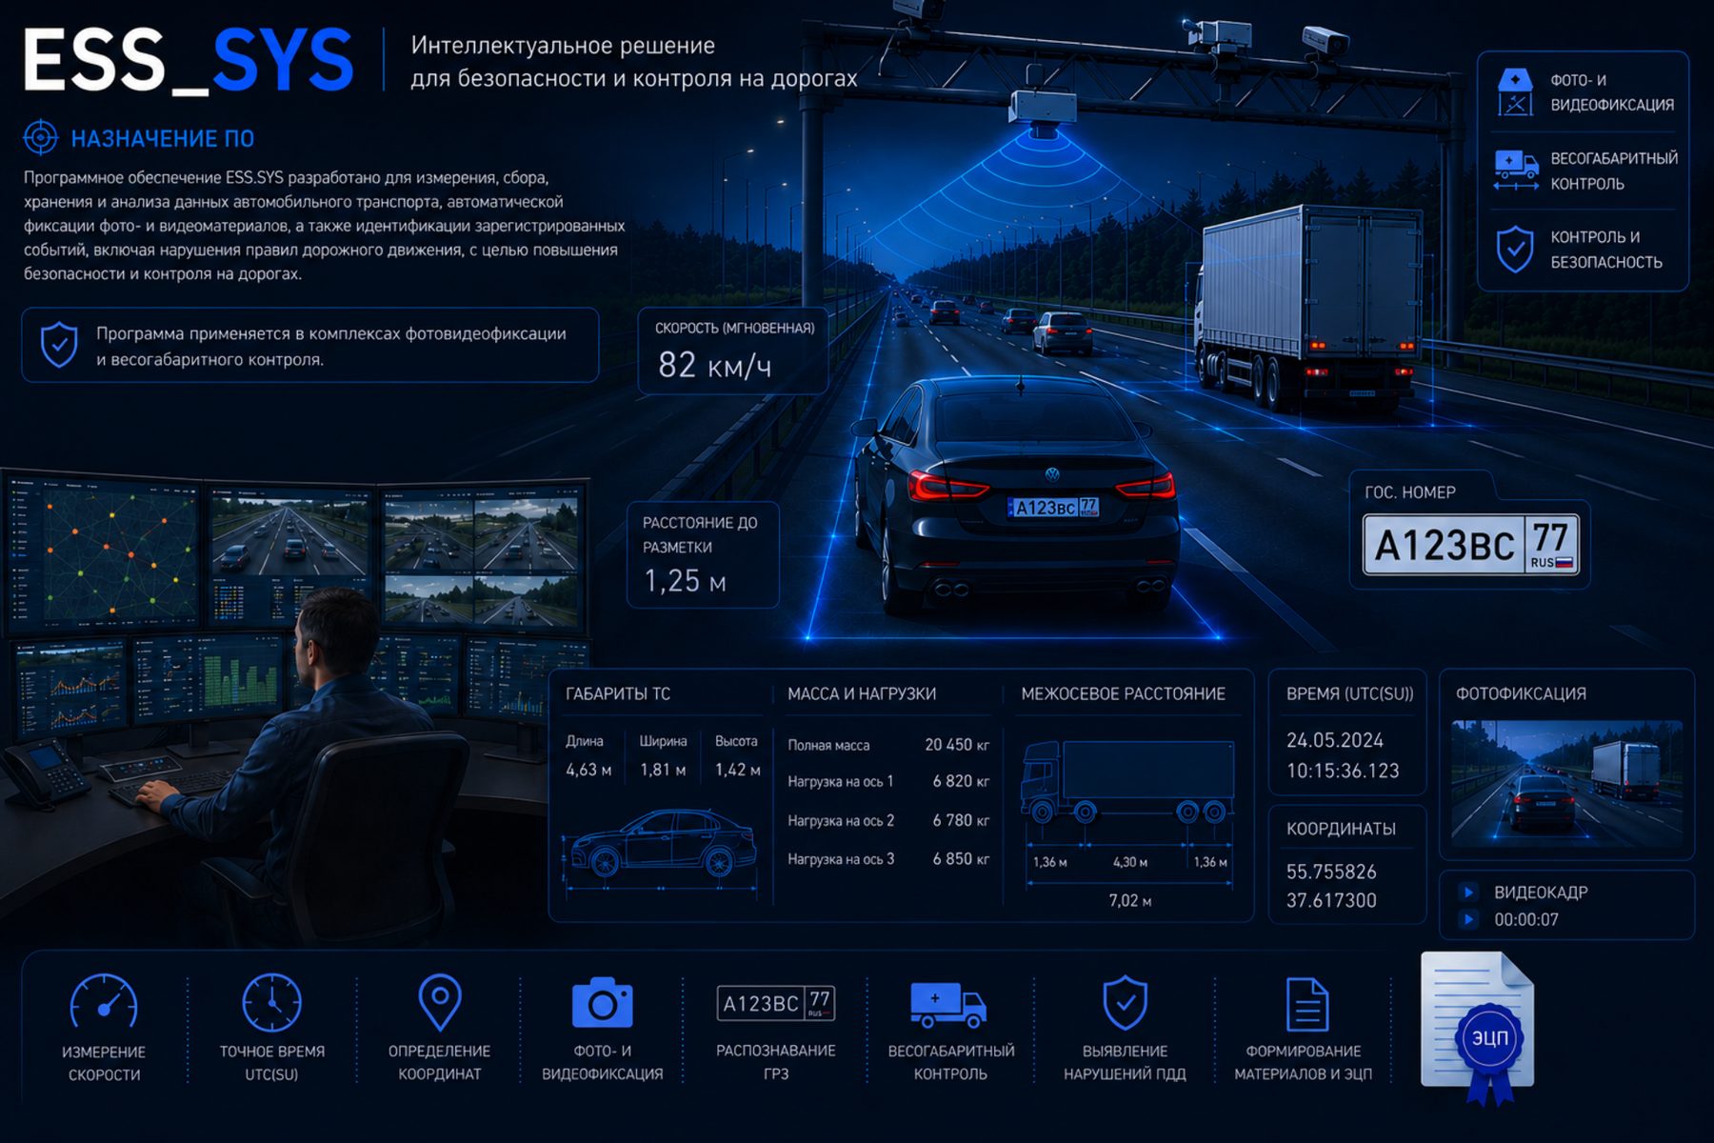Click the camera icon in the bottom row
Viewport: 1714px width, 1143px height.
tap(602, 1003)
